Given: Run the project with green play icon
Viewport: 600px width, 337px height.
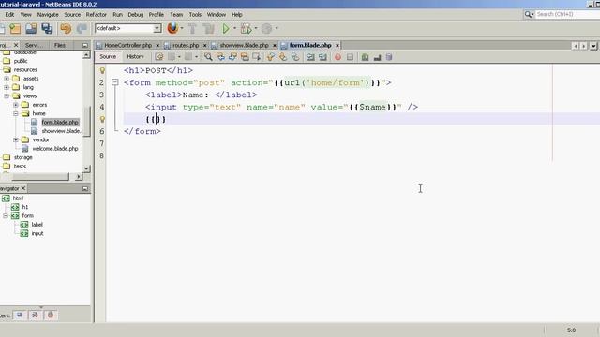Looking at the screenshot, I should [226, 29].
